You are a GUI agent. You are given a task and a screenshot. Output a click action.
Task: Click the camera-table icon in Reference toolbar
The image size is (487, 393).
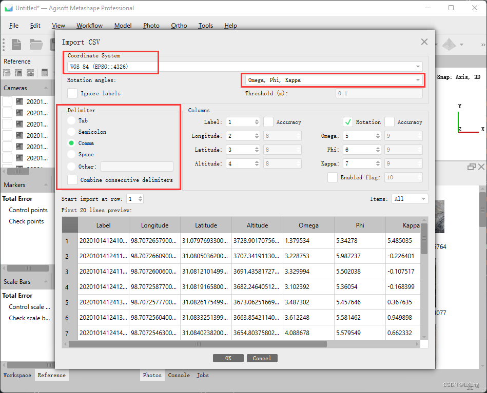(x=30, y=73)
